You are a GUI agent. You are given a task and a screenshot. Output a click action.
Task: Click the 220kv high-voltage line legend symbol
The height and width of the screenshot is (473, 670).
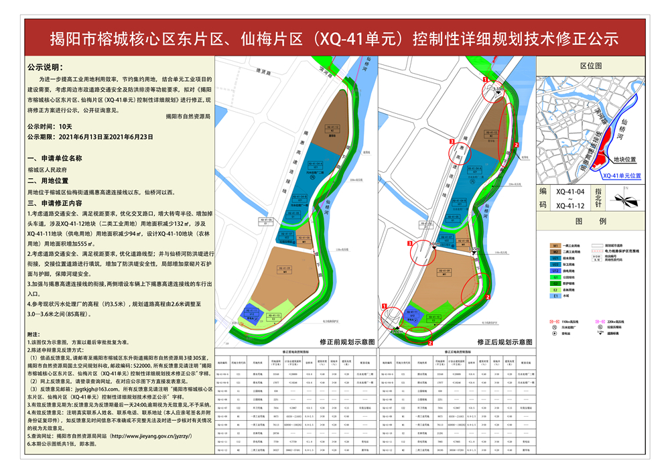click(600, 322)
